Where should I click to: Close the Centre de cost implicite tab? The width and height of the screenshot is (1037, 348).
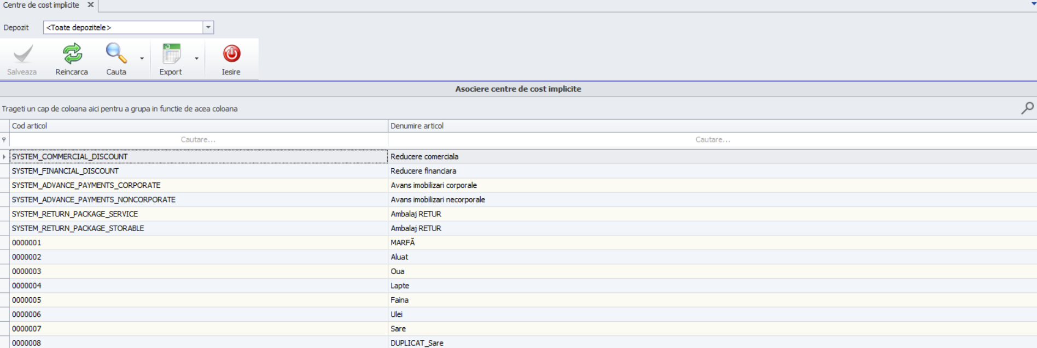point(91,5)
